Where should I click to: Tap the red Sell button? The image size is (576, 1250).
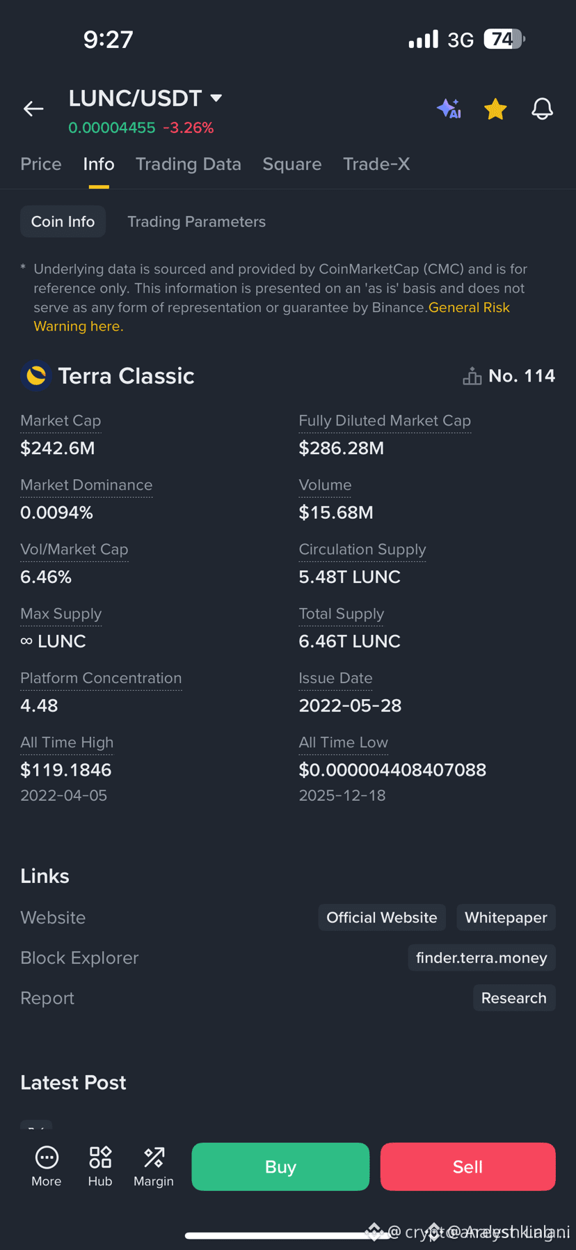467,1166
